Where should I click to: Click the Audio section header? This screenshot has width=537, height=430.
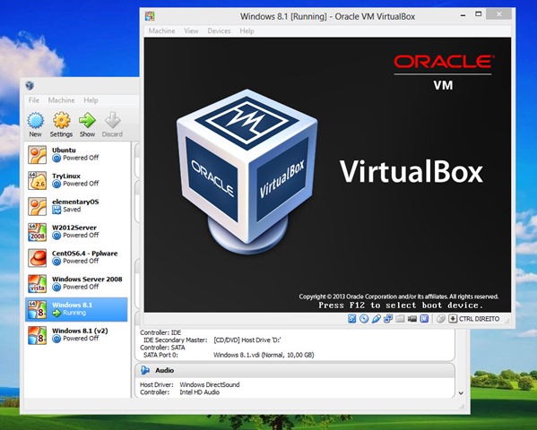[295, 371]
